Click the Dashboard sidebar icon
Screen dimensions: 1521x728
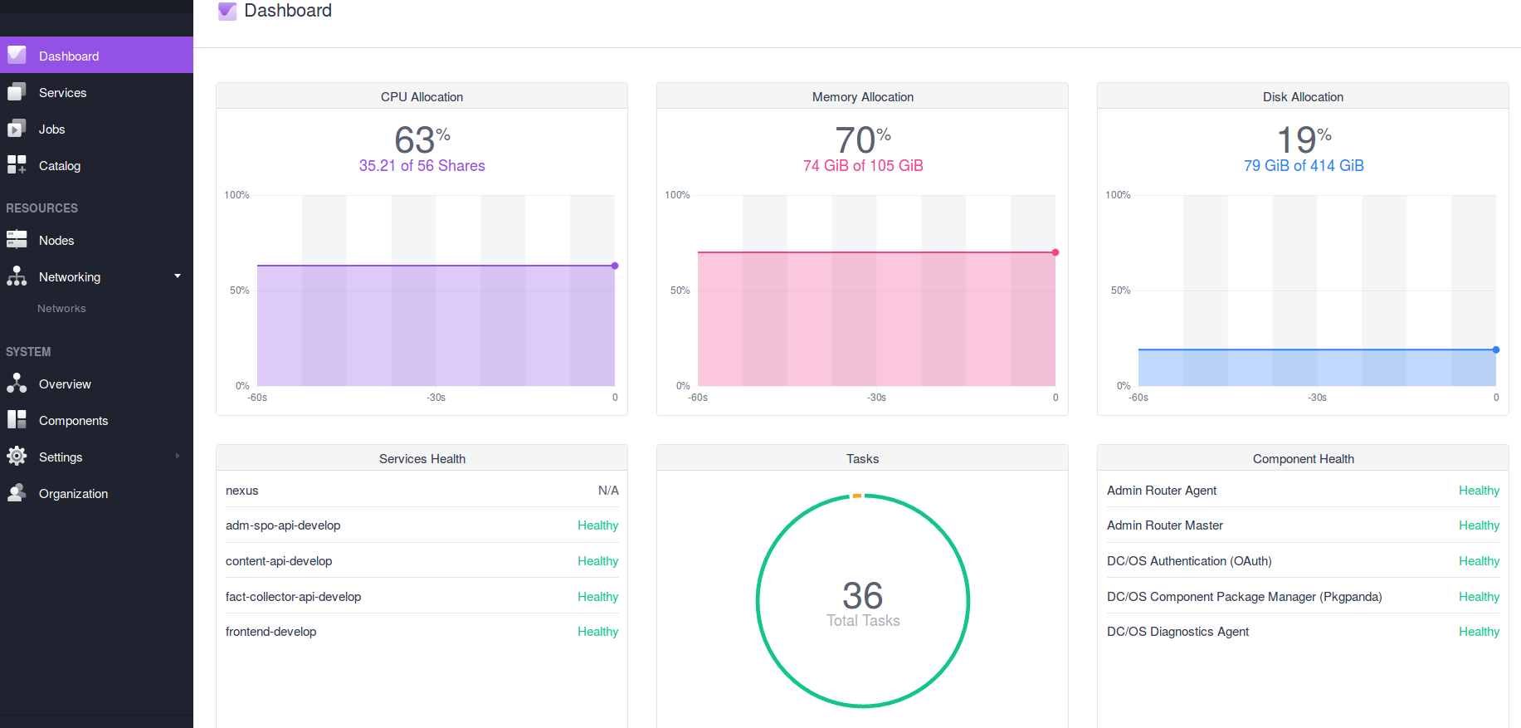click(17, 55)
